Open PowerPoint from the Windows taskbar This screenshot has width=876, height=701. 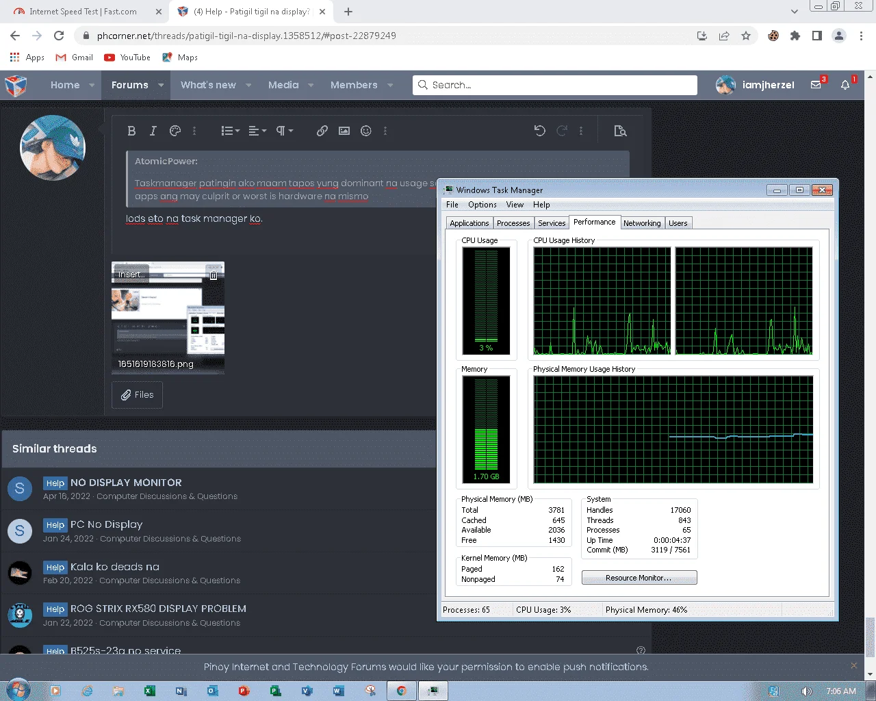244,691
